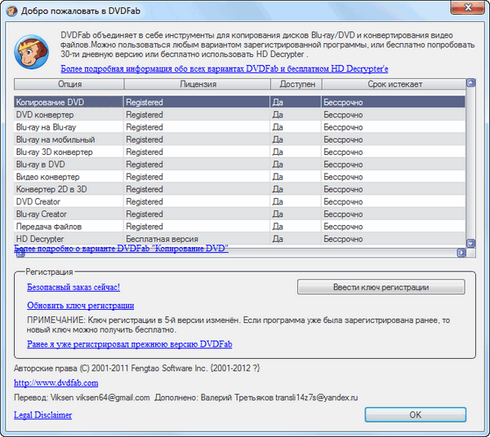
Task: Open the Безопасный заказ сейчас link
Action: pos(73,288)
